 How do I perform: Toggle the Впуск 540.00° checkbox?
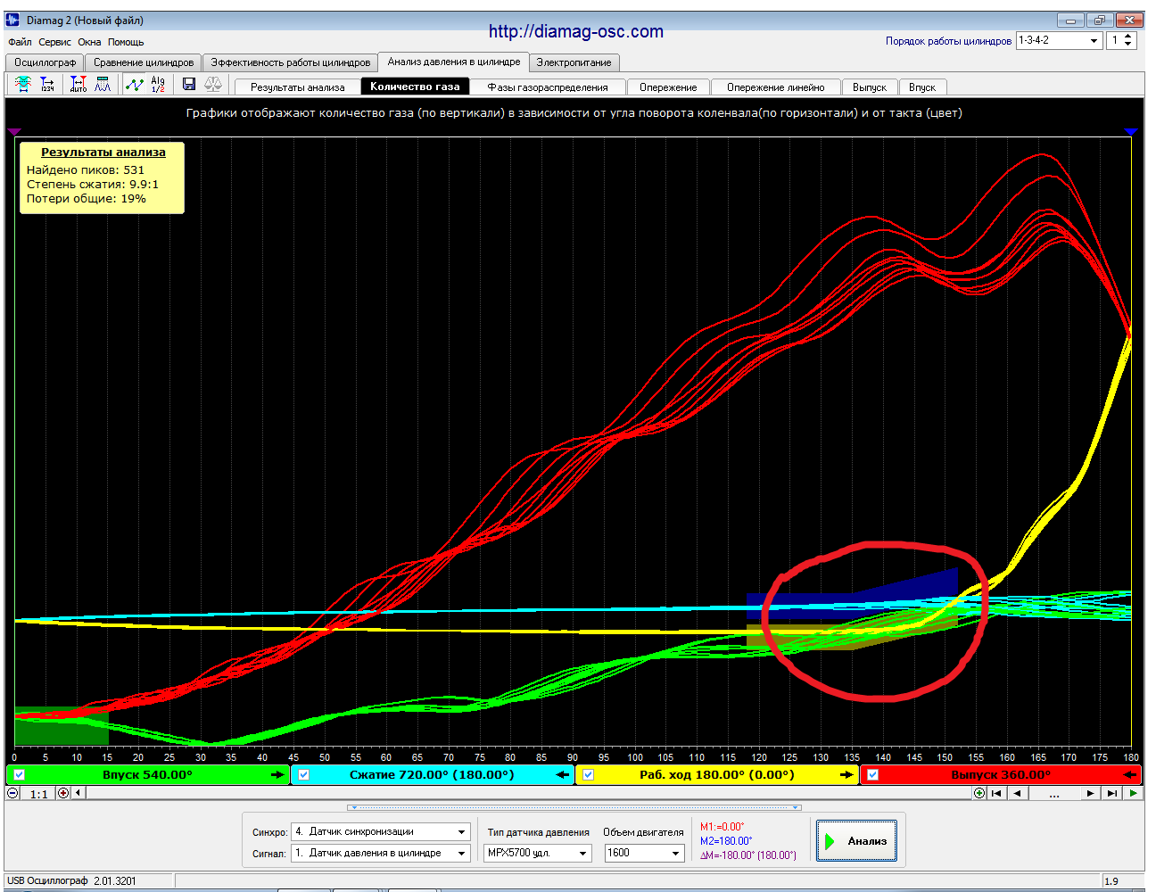[20, 775]
